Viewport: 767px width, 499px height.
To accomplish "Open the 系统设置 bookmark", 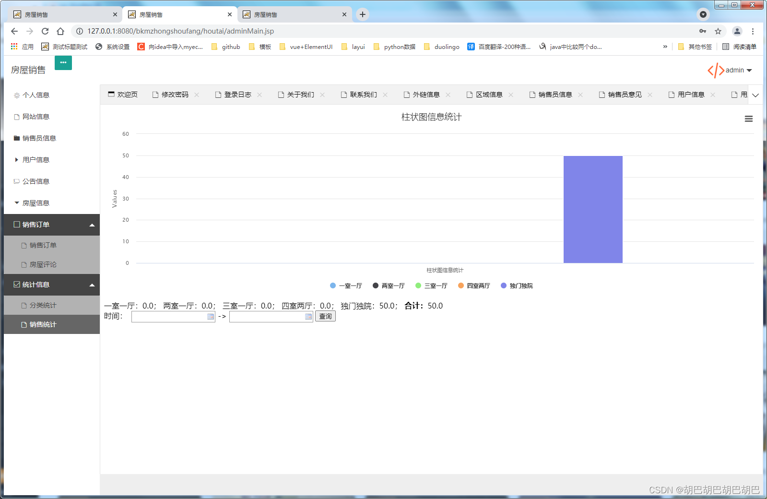I will point(113,47).
